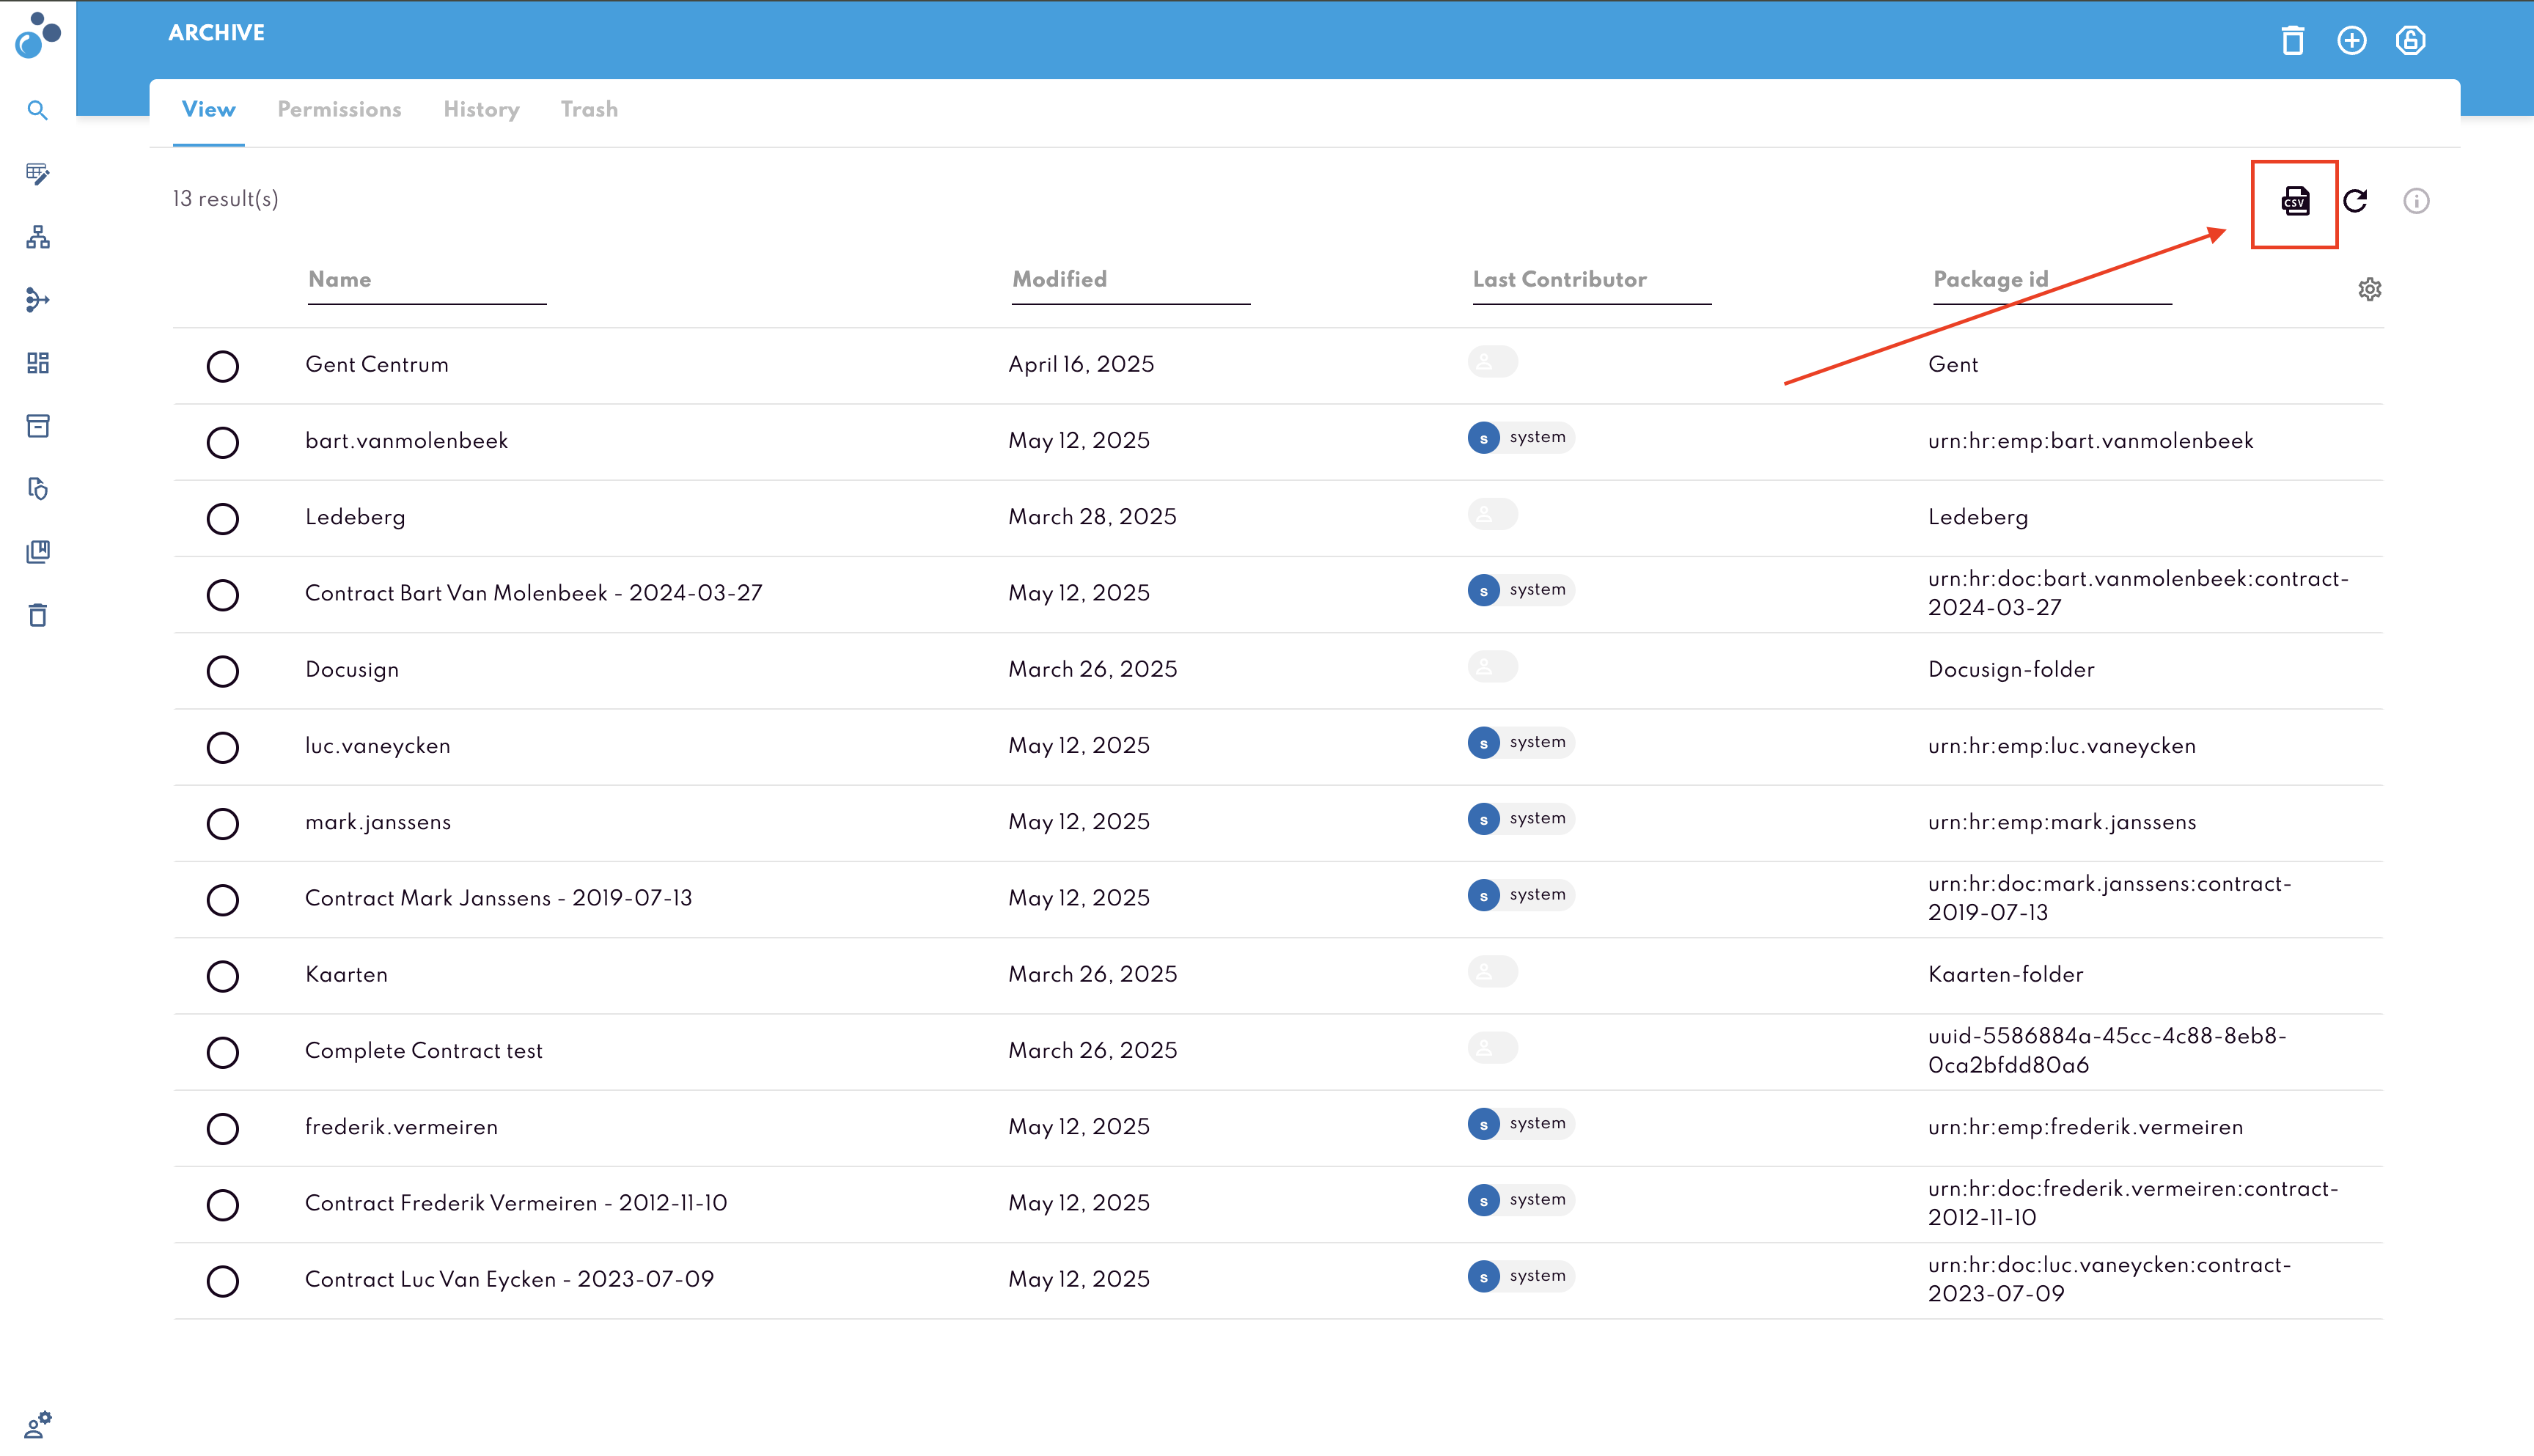Switch to the Trash tab
Viewport: 2534px width, 1456px height.
pos(589,110)
